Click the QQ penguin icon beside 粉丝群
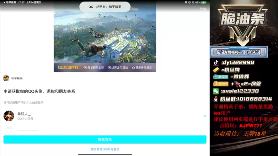278x156 pixels. 215,99
